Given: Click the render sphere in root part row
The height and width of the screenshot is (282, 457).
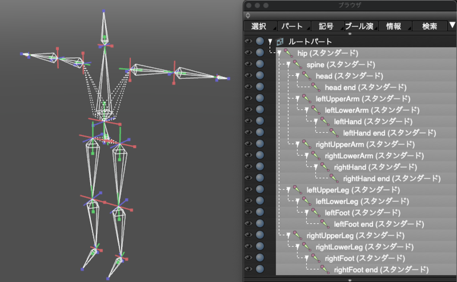Looking at the screenshot, I should (x=260, y=41).
